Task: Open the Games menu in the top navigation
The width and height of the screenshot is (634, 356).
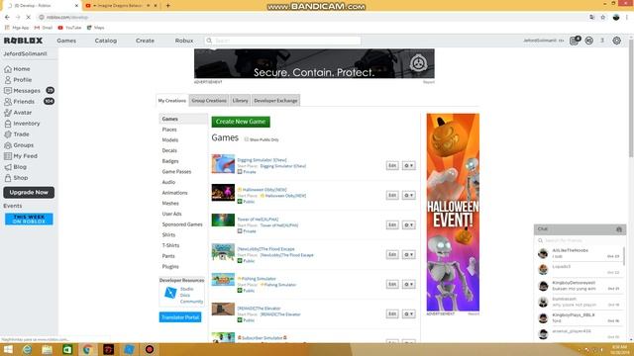Action: 66,41
